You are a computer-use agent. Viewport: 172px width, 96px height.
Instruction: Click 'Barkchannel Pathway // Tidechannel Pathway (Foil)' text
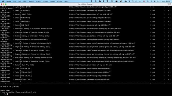33,29
